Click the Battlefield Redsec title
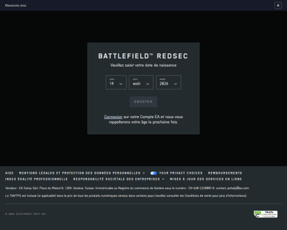Screen dimensions: 287x230 tap(143, 56)
